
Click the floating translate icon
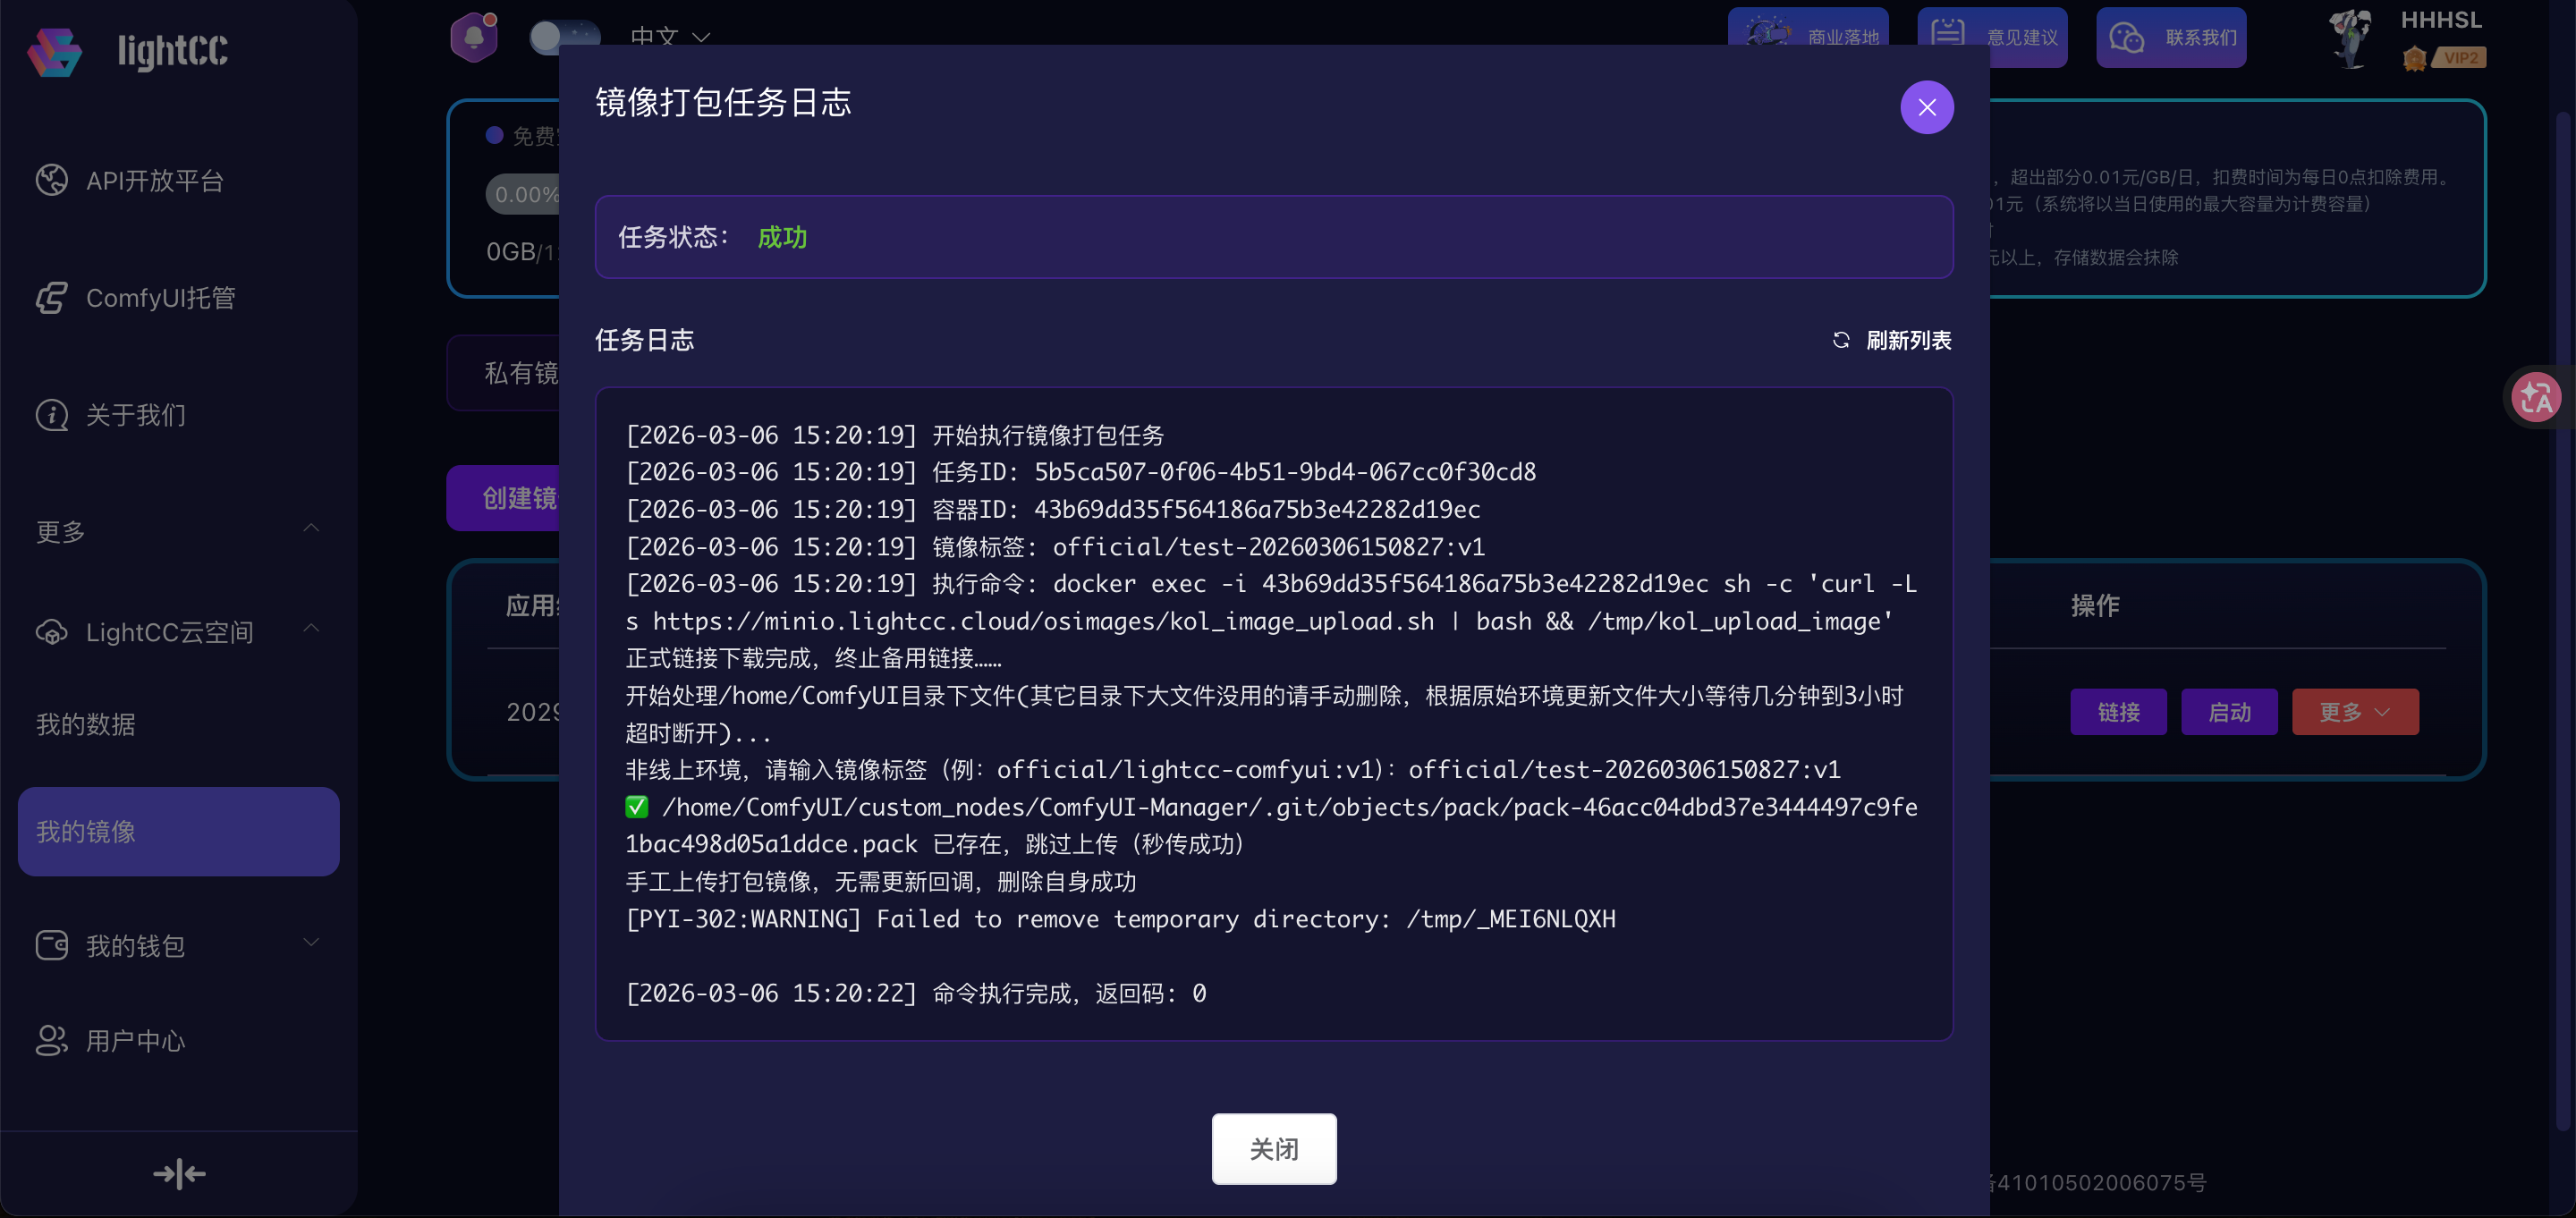click(x=2535, y=397)
